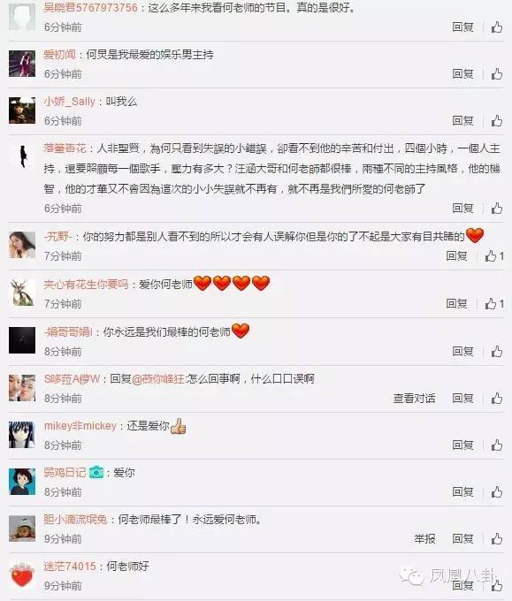Like 弱鸡日记's comment
512x601 pixels.
[497, 491]
